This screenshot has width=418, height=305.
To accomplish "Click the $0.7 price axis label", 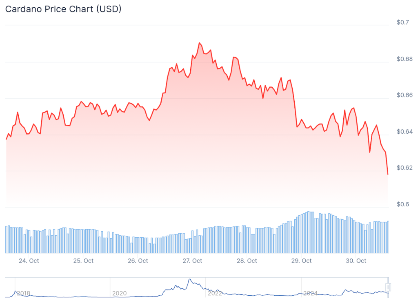I will click(403, 22).
